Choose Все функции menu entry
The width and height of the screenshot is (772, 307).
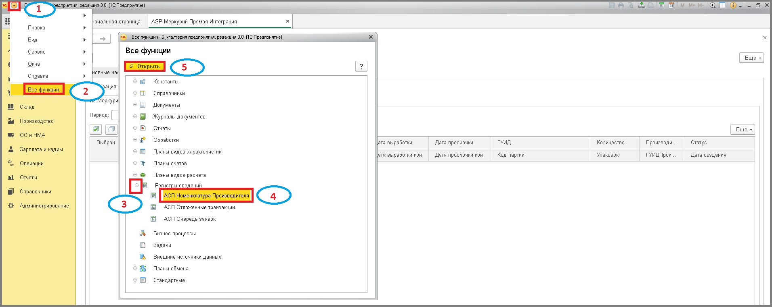point(51,89)
